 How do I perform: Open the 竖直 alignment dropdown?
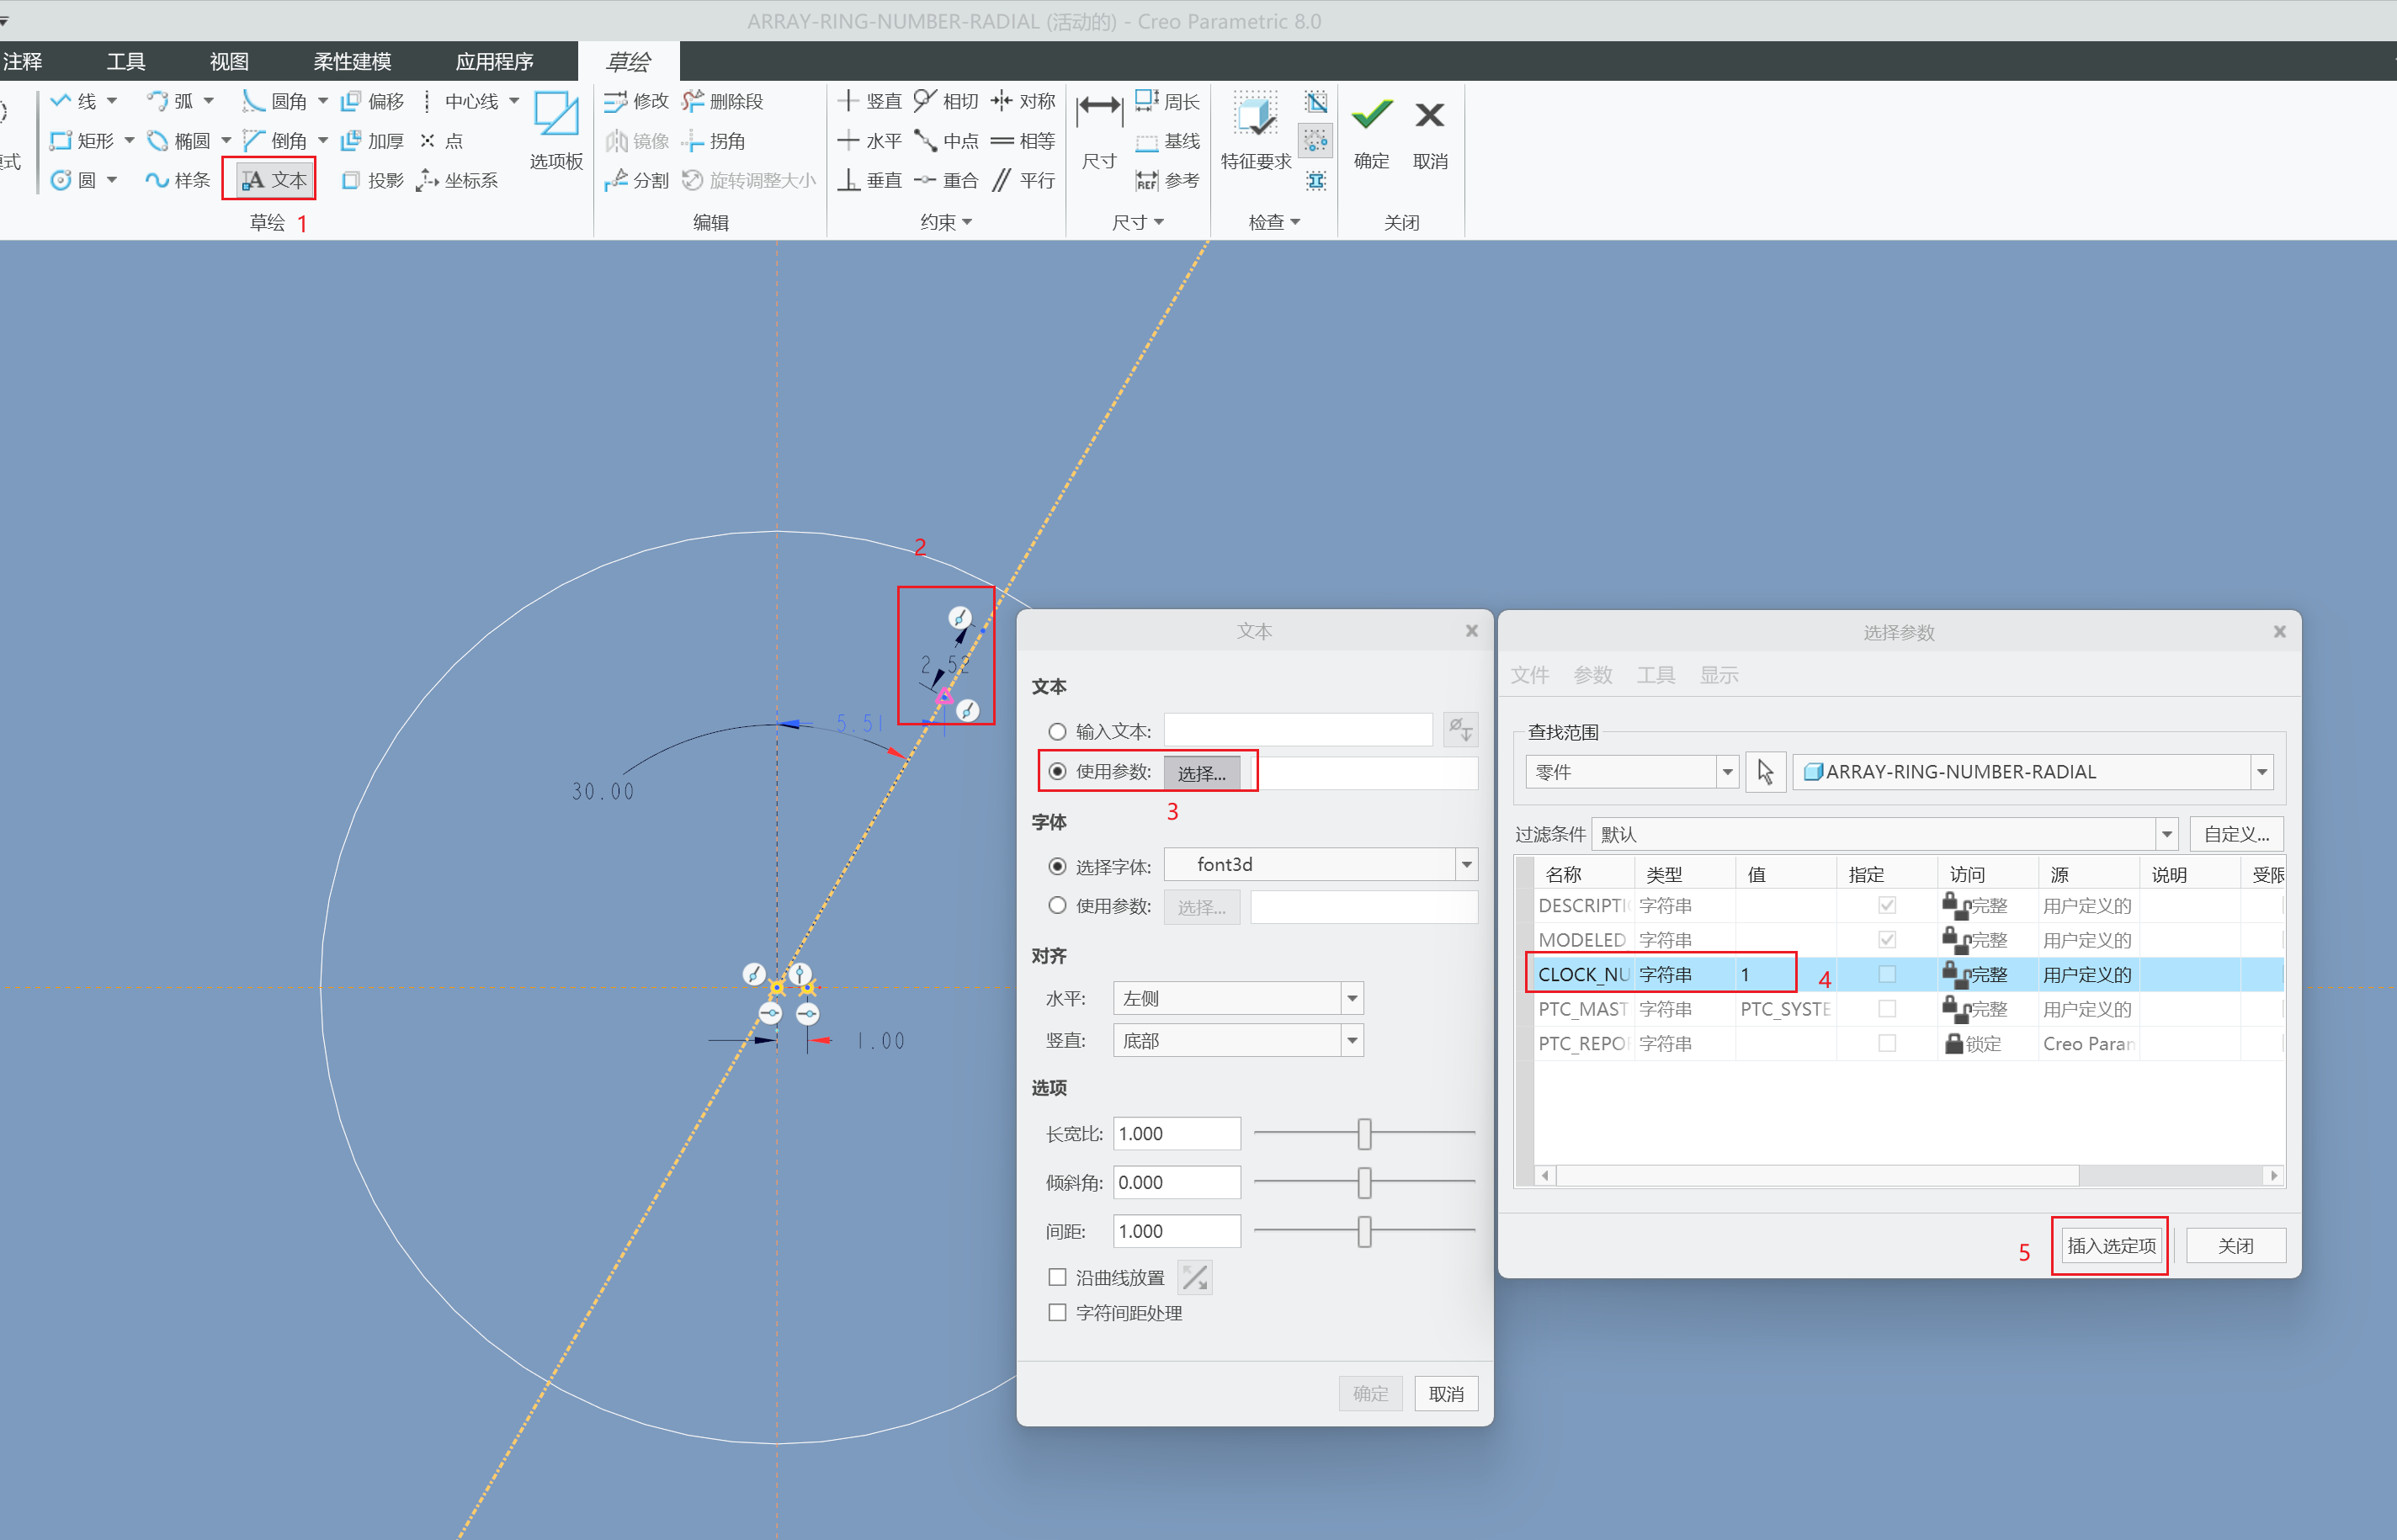pyautogui.click(x=1352, y=1041)
